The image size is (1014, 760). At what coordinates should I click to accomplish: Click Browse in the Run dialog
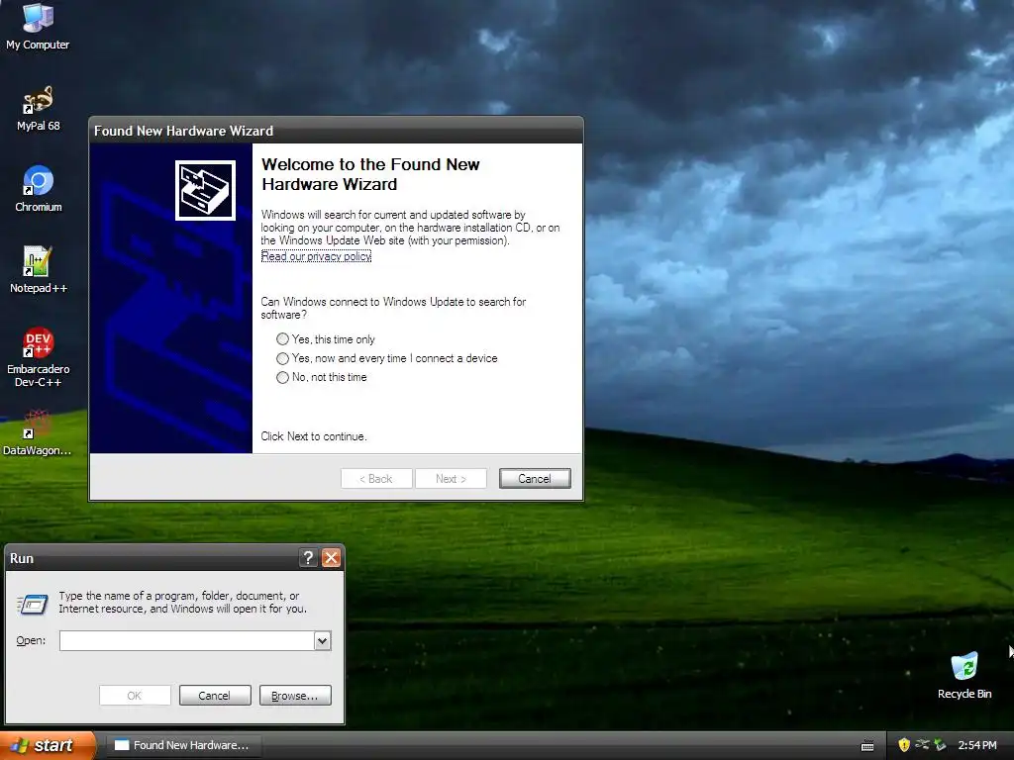click(295, 696)
